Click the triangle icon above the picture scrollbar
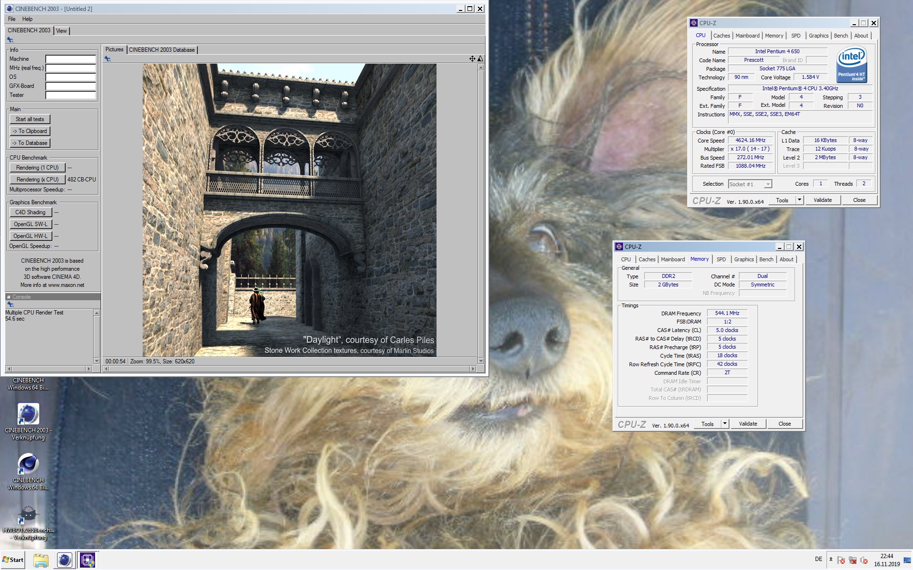This screenshot has height=570, width=913. point(480,59)
